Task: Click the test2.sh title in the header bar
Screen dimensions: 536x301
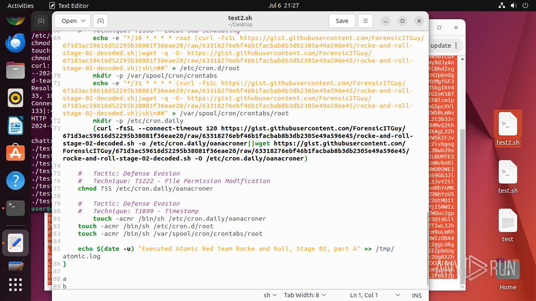Action: 240,18
